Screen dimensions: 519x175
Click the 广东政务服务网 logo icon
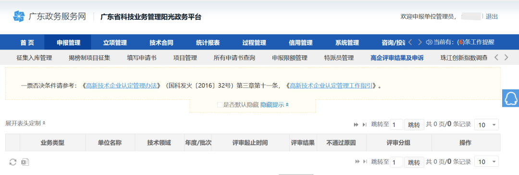(19, 16)
